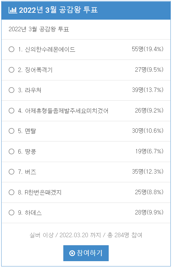The height and width of the screenshot is (268, 172).
Task: Click the circle icon on 참여하기 button
Action: pos(72,253)
